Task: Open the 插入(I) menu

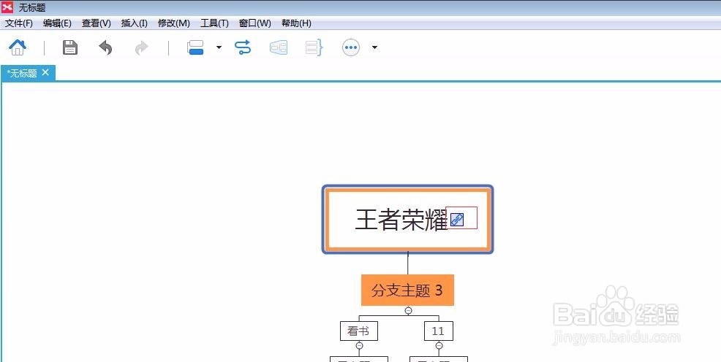Action: pyautogui.click(x=135, y=23)
